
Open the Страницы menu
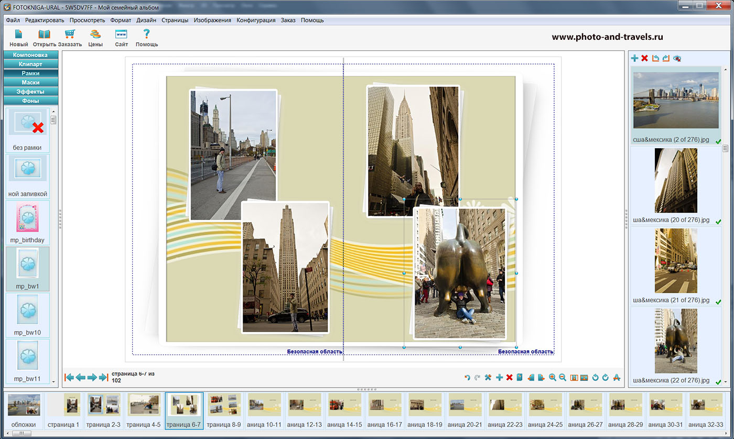175,20
